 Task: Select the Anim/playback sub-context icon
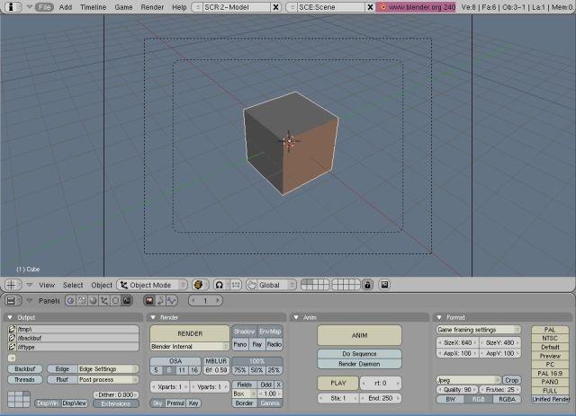[160, 301]
